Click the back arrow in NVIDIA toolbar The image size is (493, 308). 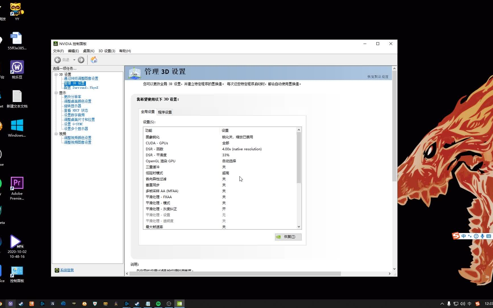[x=58, y=60]
